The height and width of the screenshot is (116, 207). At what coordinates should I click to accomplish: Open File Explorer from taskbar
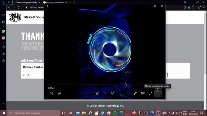(x=84, y=113)
